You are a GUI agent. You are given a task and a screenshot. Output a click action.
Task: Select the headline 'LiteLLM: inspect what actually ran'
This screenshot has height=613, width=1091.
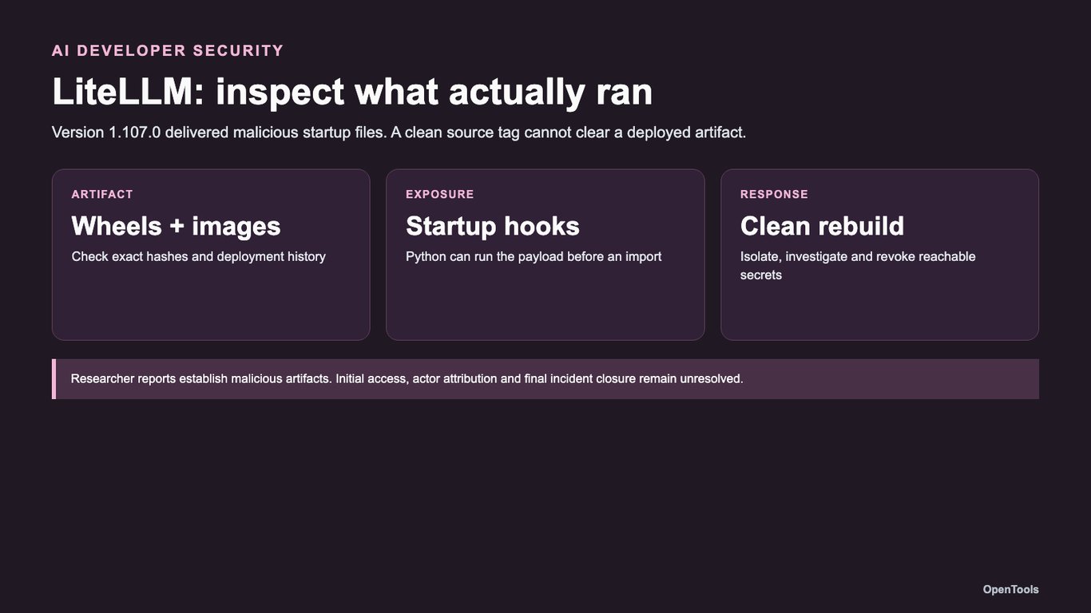click(352, 91)
